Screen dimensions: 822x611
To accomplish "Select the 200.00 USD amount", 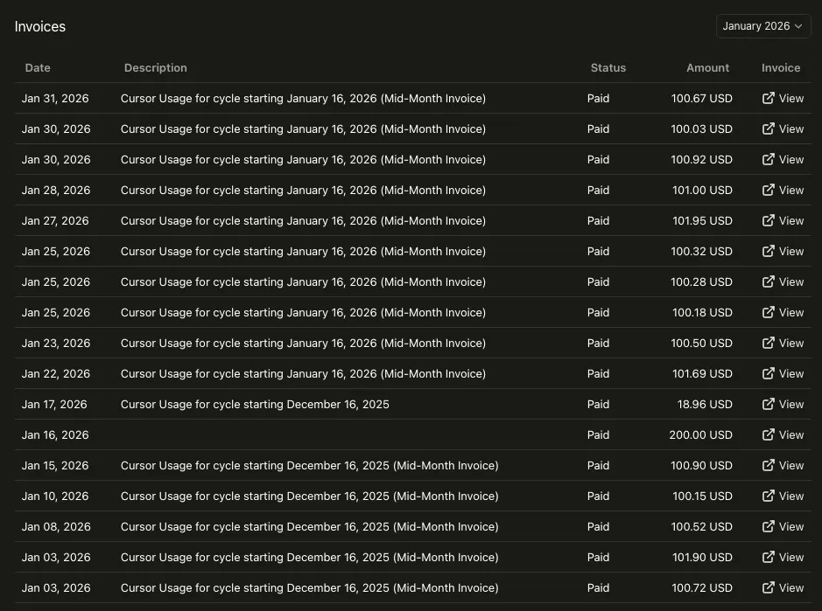I will pyautogui.click(x=701, y=435).
